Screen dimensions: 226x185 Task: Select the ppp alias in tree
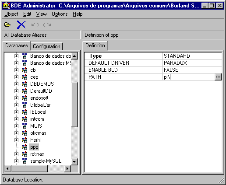click(x=34, y=147)
